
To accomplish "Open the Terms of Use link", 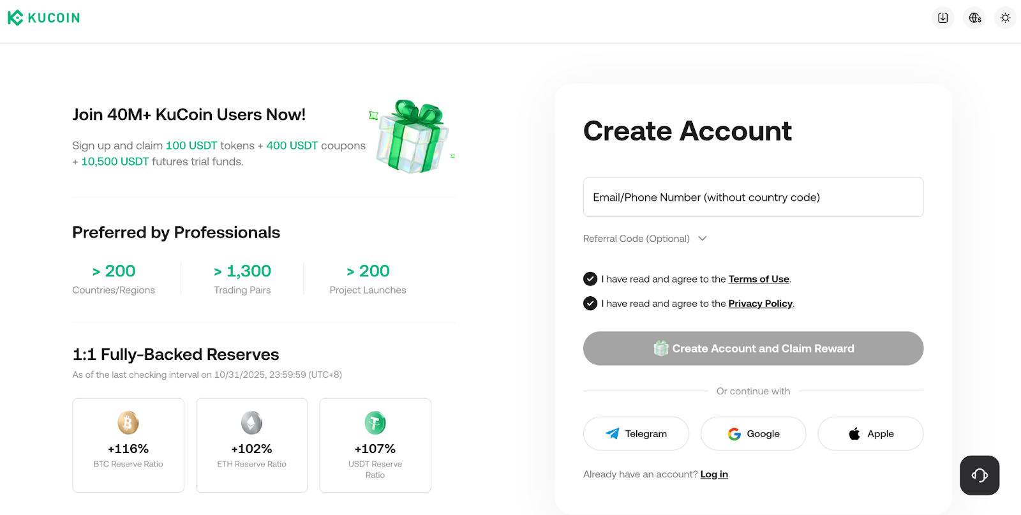I will [x=759, y=279].
